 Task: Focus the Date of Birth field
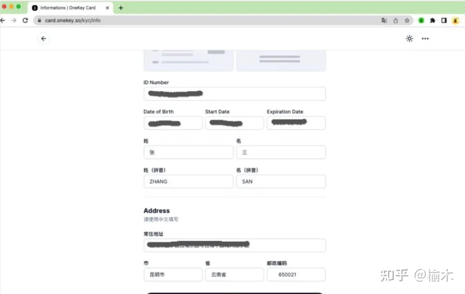click(x=173, y=123)
